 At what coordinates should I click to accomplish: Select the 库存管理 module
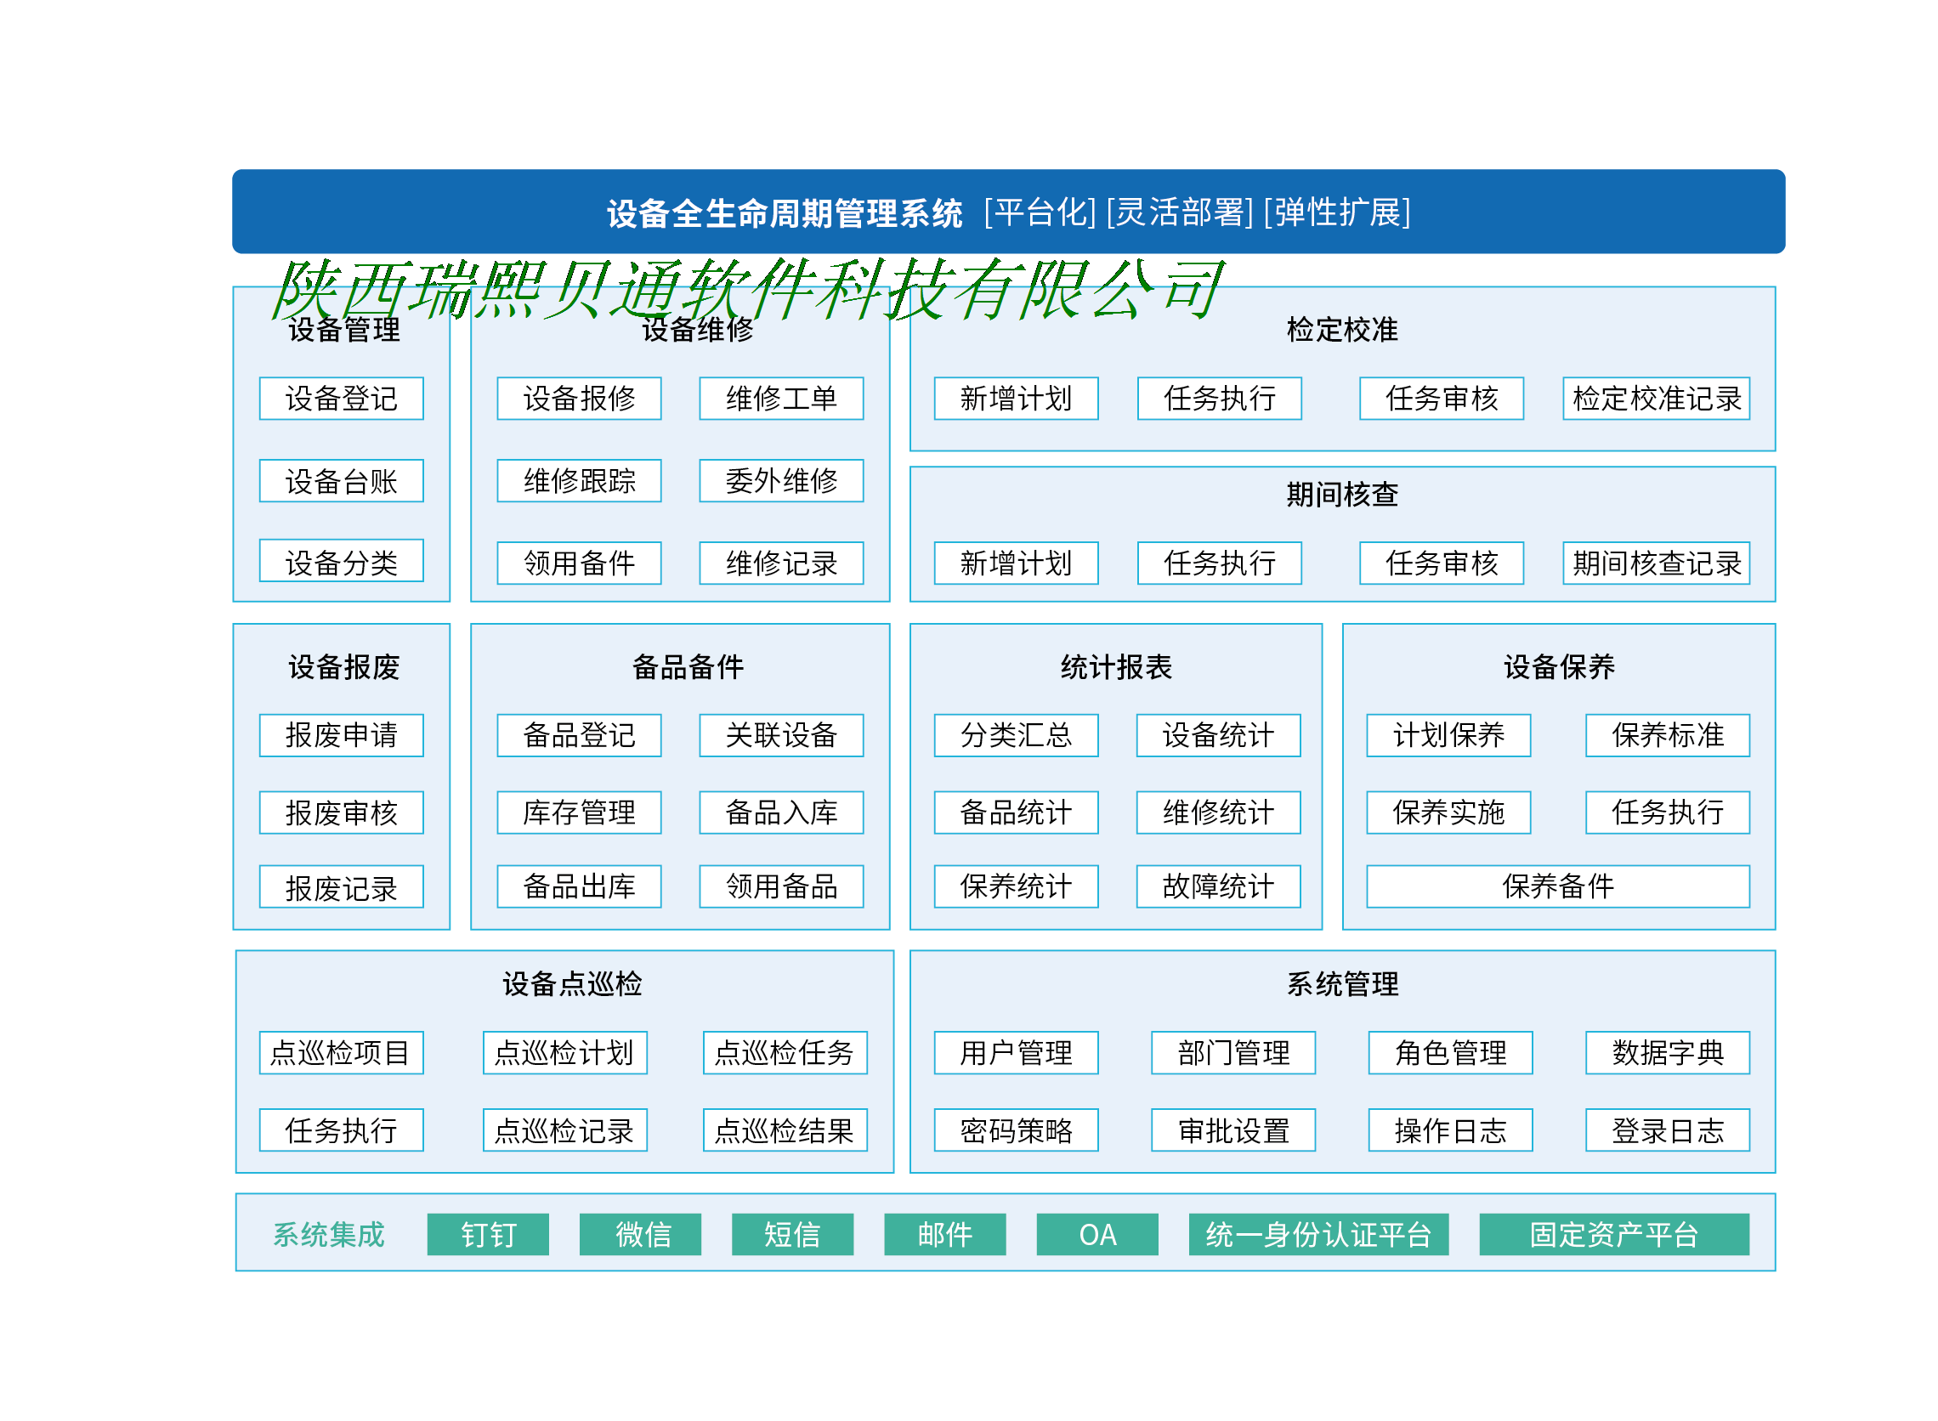[579, 812]
